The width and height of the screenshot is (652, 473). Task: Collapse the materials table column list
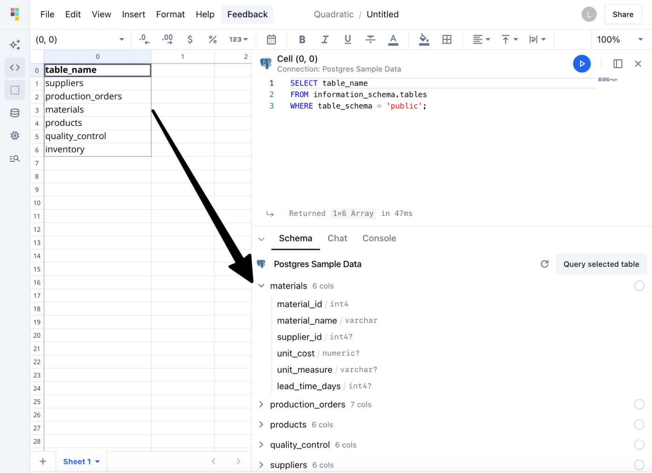261,285
